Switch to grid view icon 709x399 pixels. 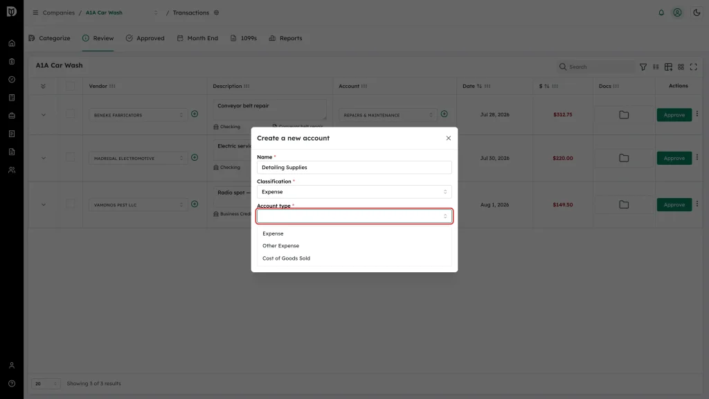coord(681,67)
